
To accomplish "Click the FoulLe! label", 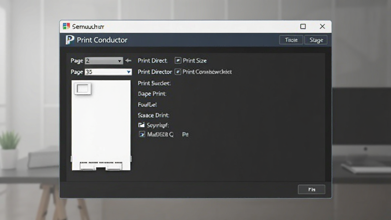I will (x=147, y=105).
